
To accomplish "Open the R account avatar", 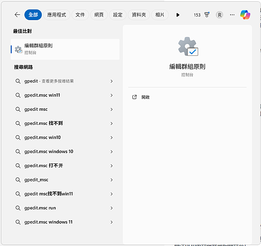I will tap(220, 15).
